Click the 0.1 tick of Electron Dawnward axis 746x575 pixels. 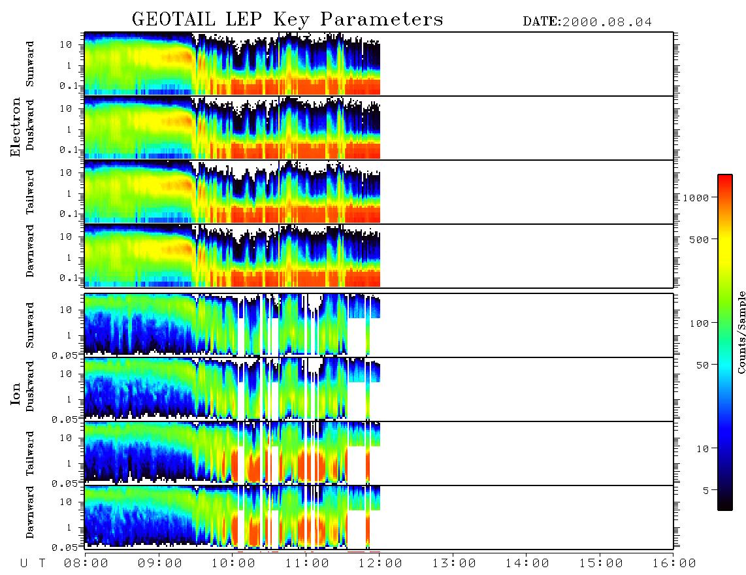click(68, 278)
